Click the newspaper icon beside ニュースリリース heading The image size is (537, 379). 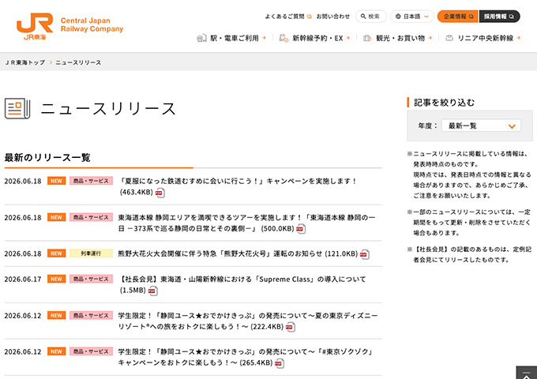(17, 108)
